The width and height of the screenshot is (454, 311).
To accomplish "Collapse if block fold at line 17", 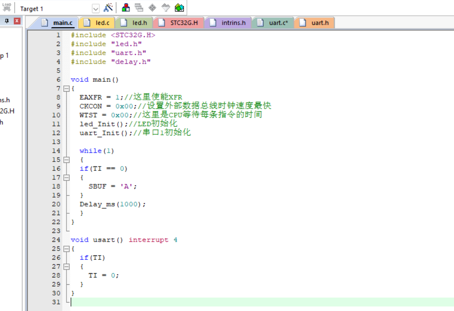I will pos(66,178).
